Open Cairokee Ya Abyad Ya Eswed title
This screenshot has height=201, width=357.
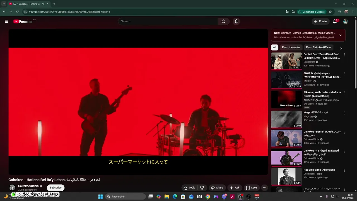point(321,152)
